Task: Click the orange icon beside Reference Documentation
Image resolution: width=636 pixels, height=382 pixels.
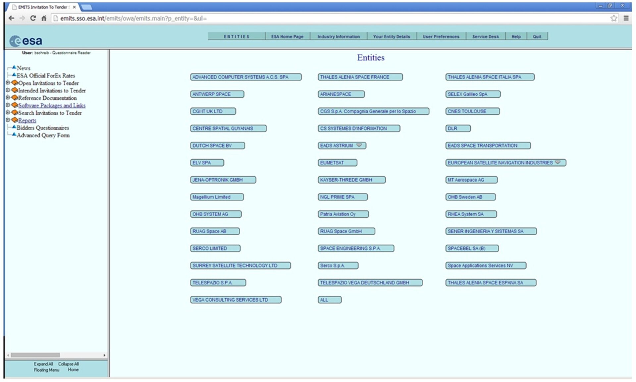Action: pos(15,98)
